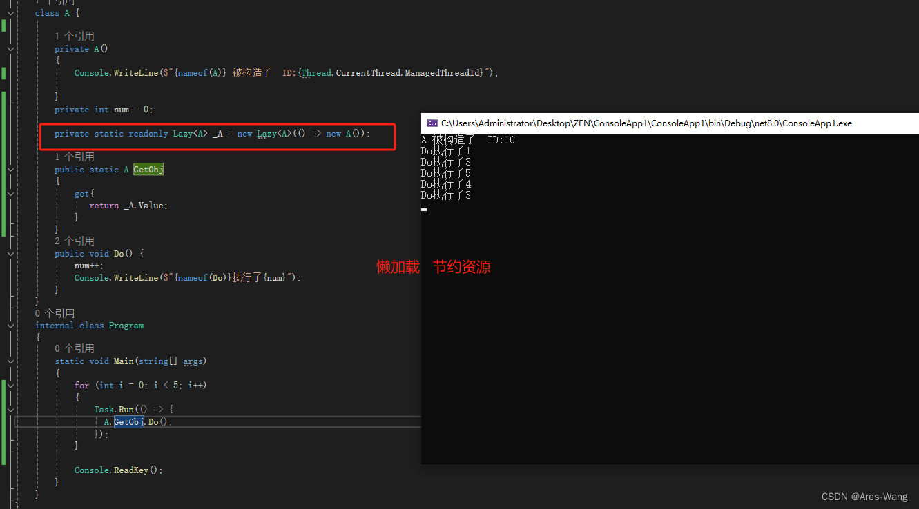Viewport: 919px width, 509px height.
Task: Click the 'Console.ReadKey();' statement
Action: point(119,470)
